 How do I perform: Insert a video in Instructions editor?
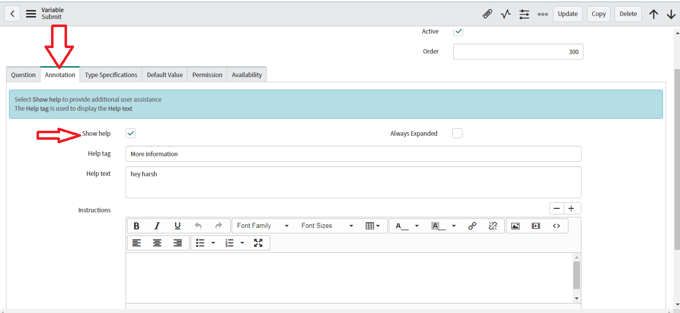click(536, 226)
